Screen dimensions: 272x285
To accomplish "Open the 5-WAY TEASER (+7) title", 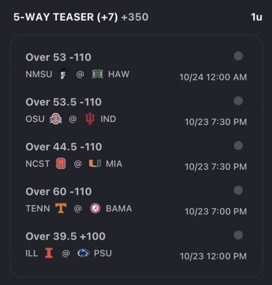I will (x=65, y=17).
